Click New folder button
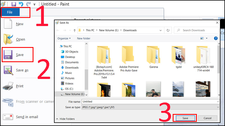The height and width of the screenshot is (126, 225). [84, 38]
